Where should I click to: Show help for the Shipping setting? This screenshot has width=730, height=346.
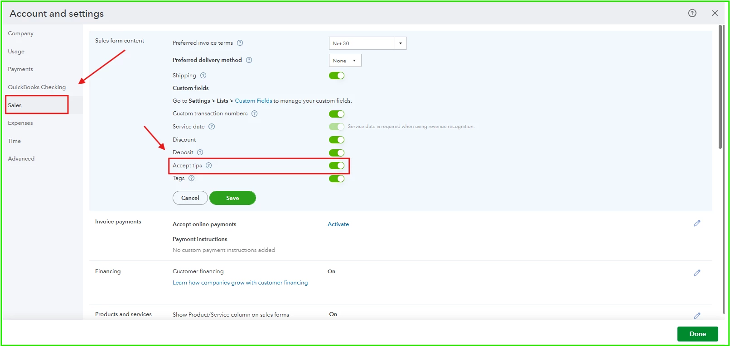coord(203,76)
